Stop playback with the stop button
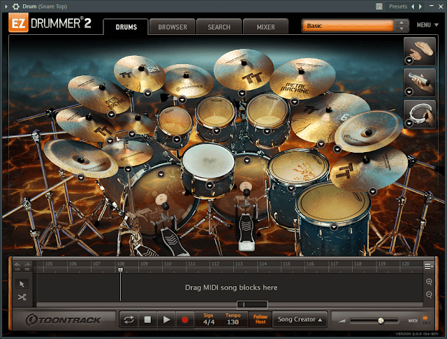The height and width of the screenshot is (339, 447). [147, 319]
